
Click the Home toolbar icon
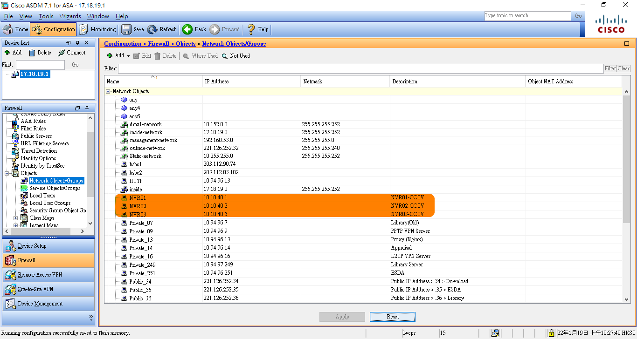16,29
